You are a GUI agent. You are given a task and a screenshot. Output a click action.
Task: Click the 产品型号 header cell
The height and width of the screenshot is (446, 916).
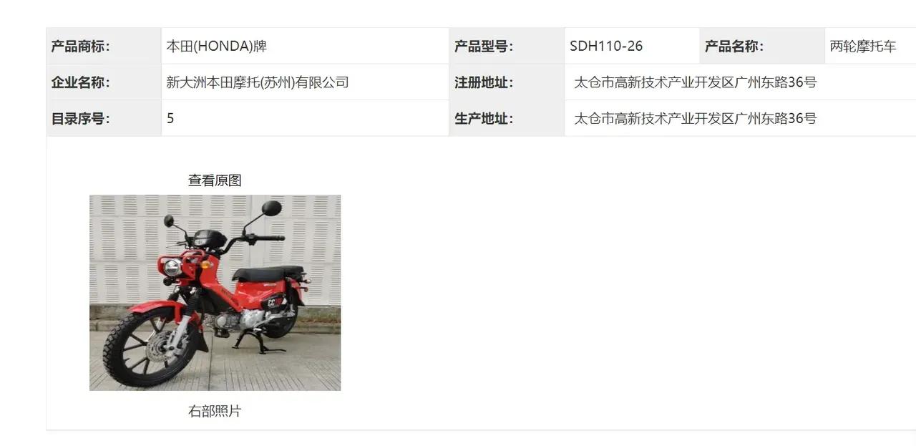pyautogui.click(x=507, y=47)
